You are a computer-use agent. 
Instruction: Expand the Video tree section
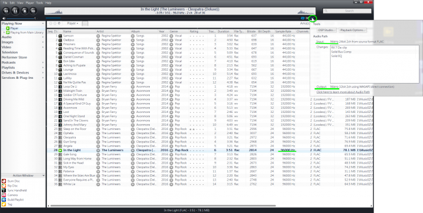43,47
